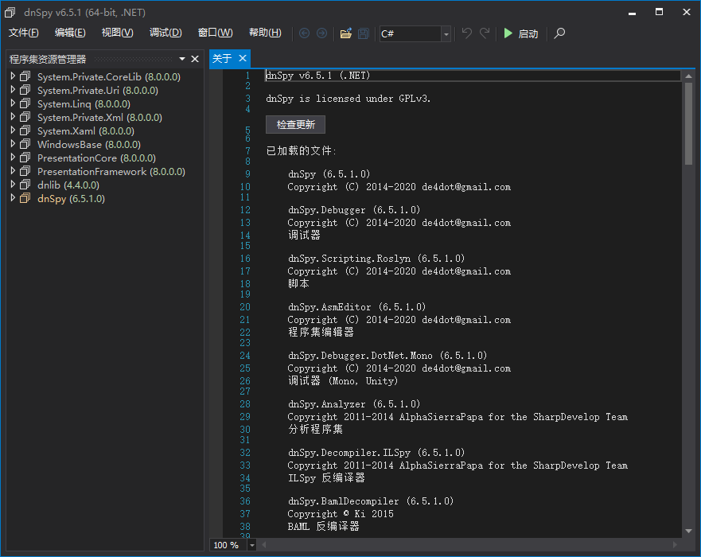
Task: Open the 视图(V) menu
Action: click(x=118, y=33)
